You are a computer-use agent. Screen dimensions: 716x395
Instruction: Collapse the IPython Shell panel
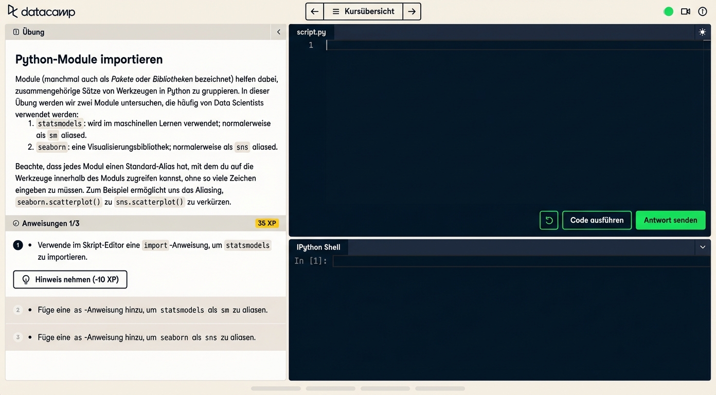pos(703,247)
